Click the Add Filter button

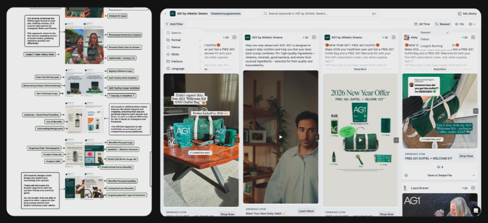(x=174, y=24)
